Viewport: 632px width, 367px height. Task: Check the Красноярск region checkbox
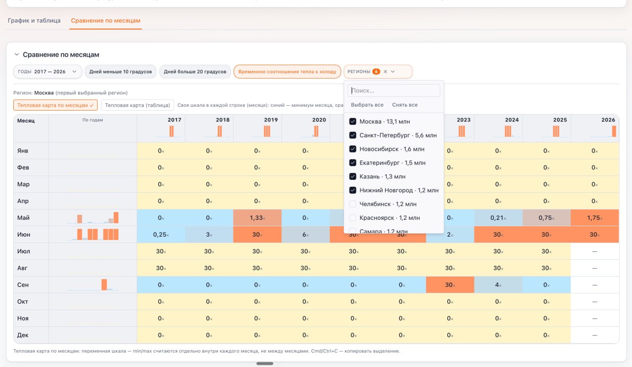(x=353, y=218)
